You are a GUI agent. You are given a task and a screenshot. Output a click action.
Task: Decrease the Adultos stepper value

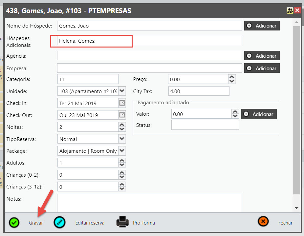pyautogui.click(x=122, y=165)
